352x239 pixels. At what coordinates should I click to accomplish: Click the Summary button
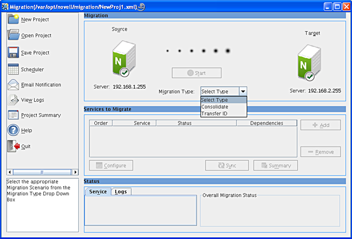[275, 165]
